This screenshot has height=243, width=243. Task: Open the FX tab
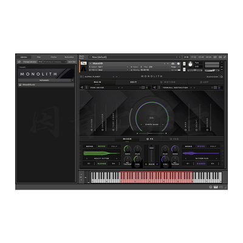(x=151, y=139)
